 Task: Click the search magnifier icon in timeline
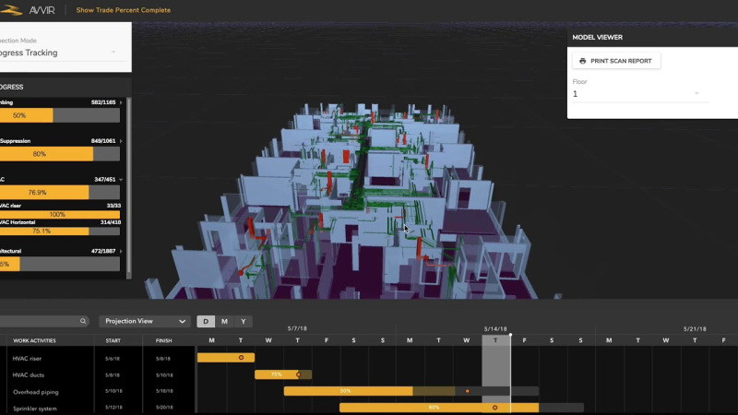pos(83,321)
